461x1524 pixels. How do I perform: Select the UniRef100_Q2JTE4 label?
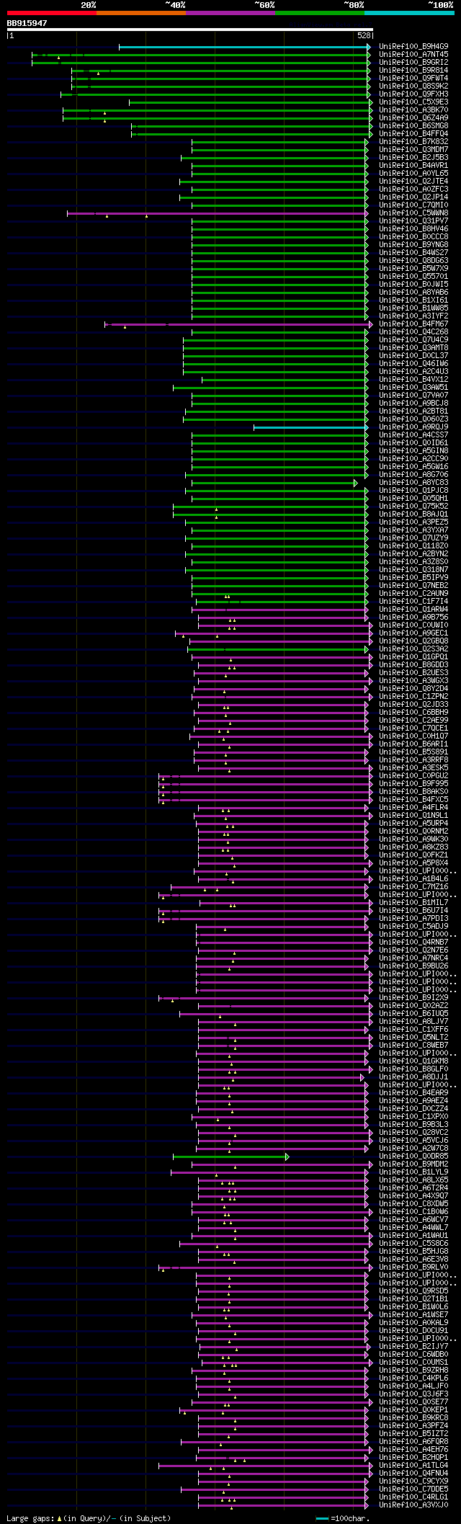coord(413,182)
